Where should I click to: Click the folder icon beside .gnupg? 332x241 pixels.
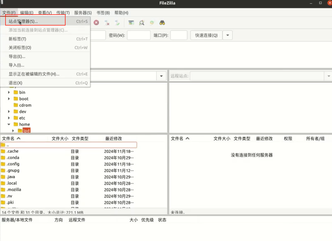click(3, 170)
